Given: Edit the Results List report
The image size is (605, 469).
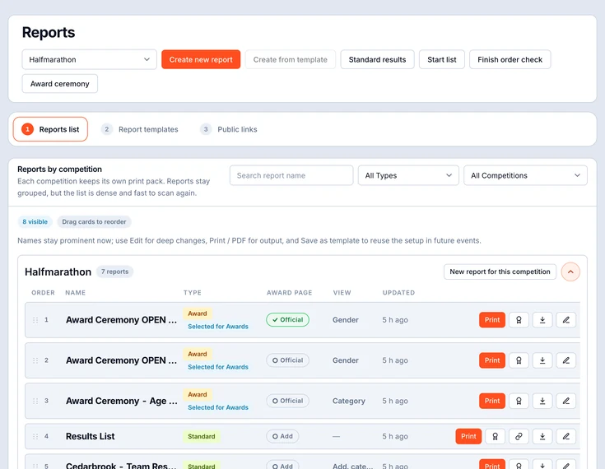Looking at the screenshot, I should pos(565,436).
